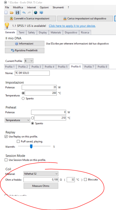Uncheck Use Replay on this profile
The width and height of the screenshot is (116, 210).
(6, 137)
